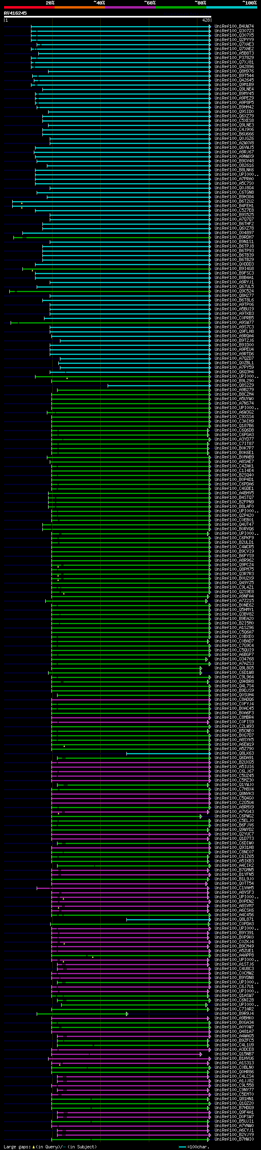Open hit UniRef100_B4UW74

tap(234, 27)
